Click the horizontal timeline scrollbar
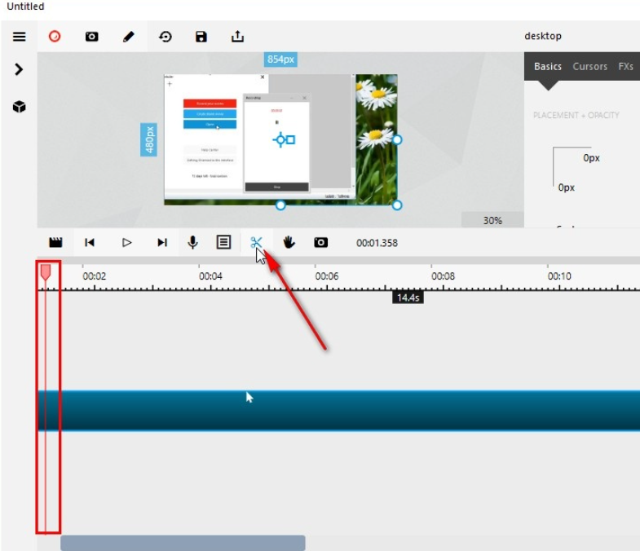 coord(183,543)
